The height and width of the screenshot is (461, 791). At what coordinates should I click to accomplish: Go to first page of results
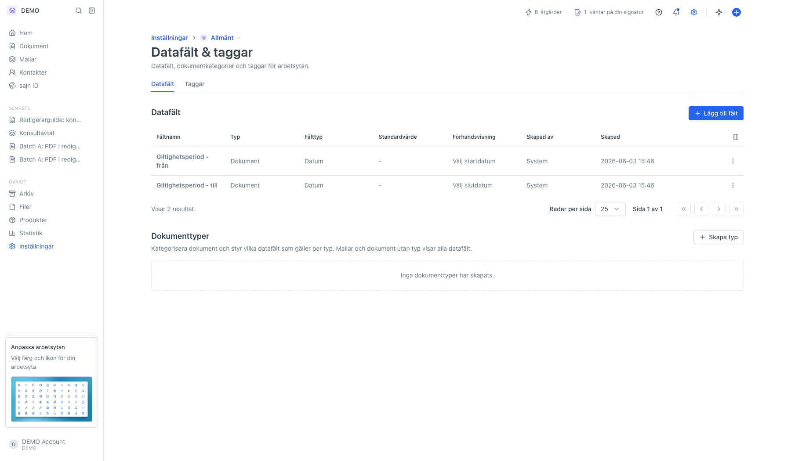click(x=684, y=209)
